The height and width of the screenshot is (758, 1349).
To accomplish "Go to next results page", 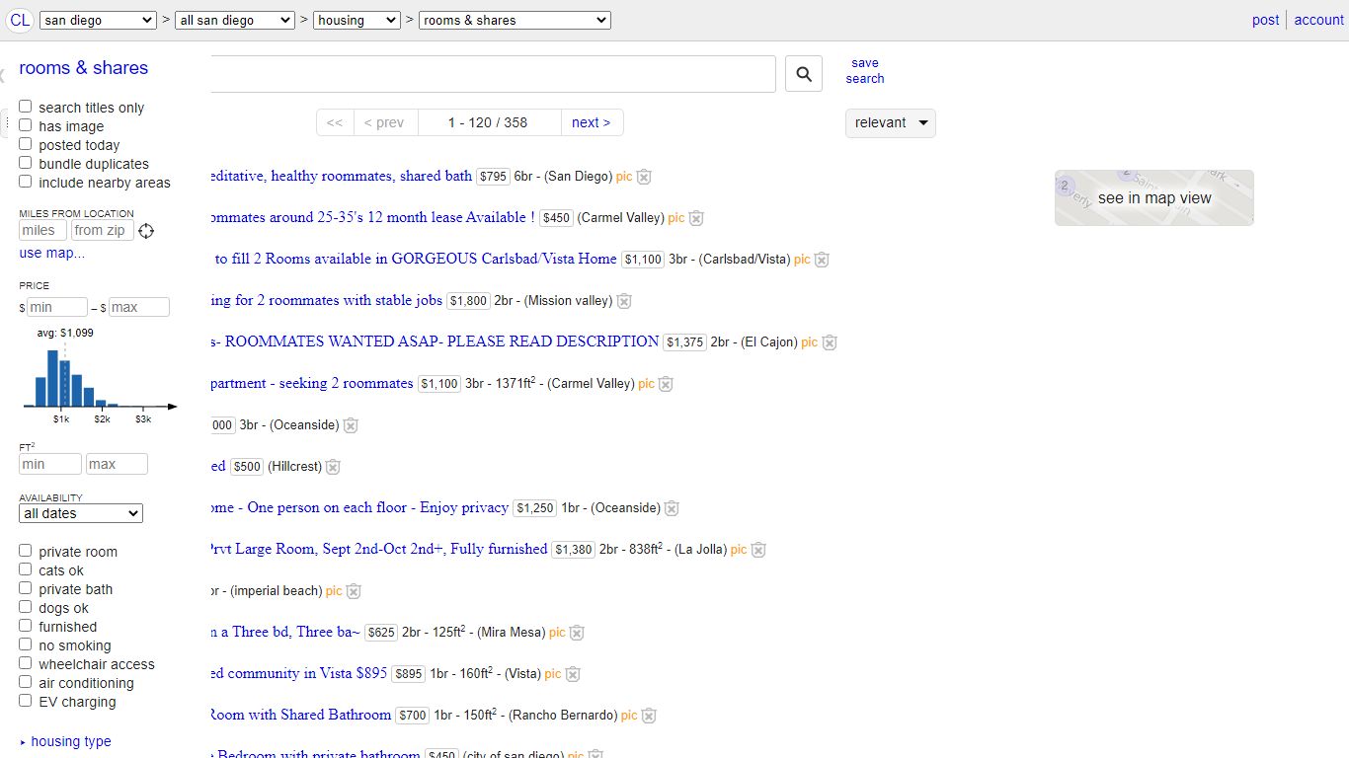I will pyautogui.click(x=592, y=122).
